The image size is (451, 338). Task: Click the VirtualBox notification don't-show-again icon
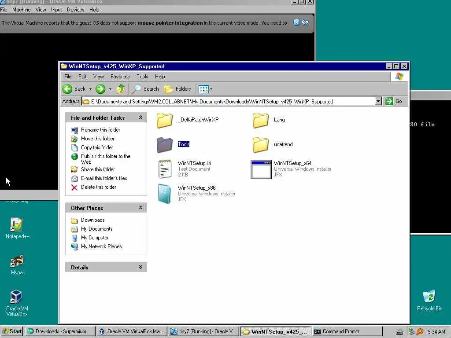[305, 22]
